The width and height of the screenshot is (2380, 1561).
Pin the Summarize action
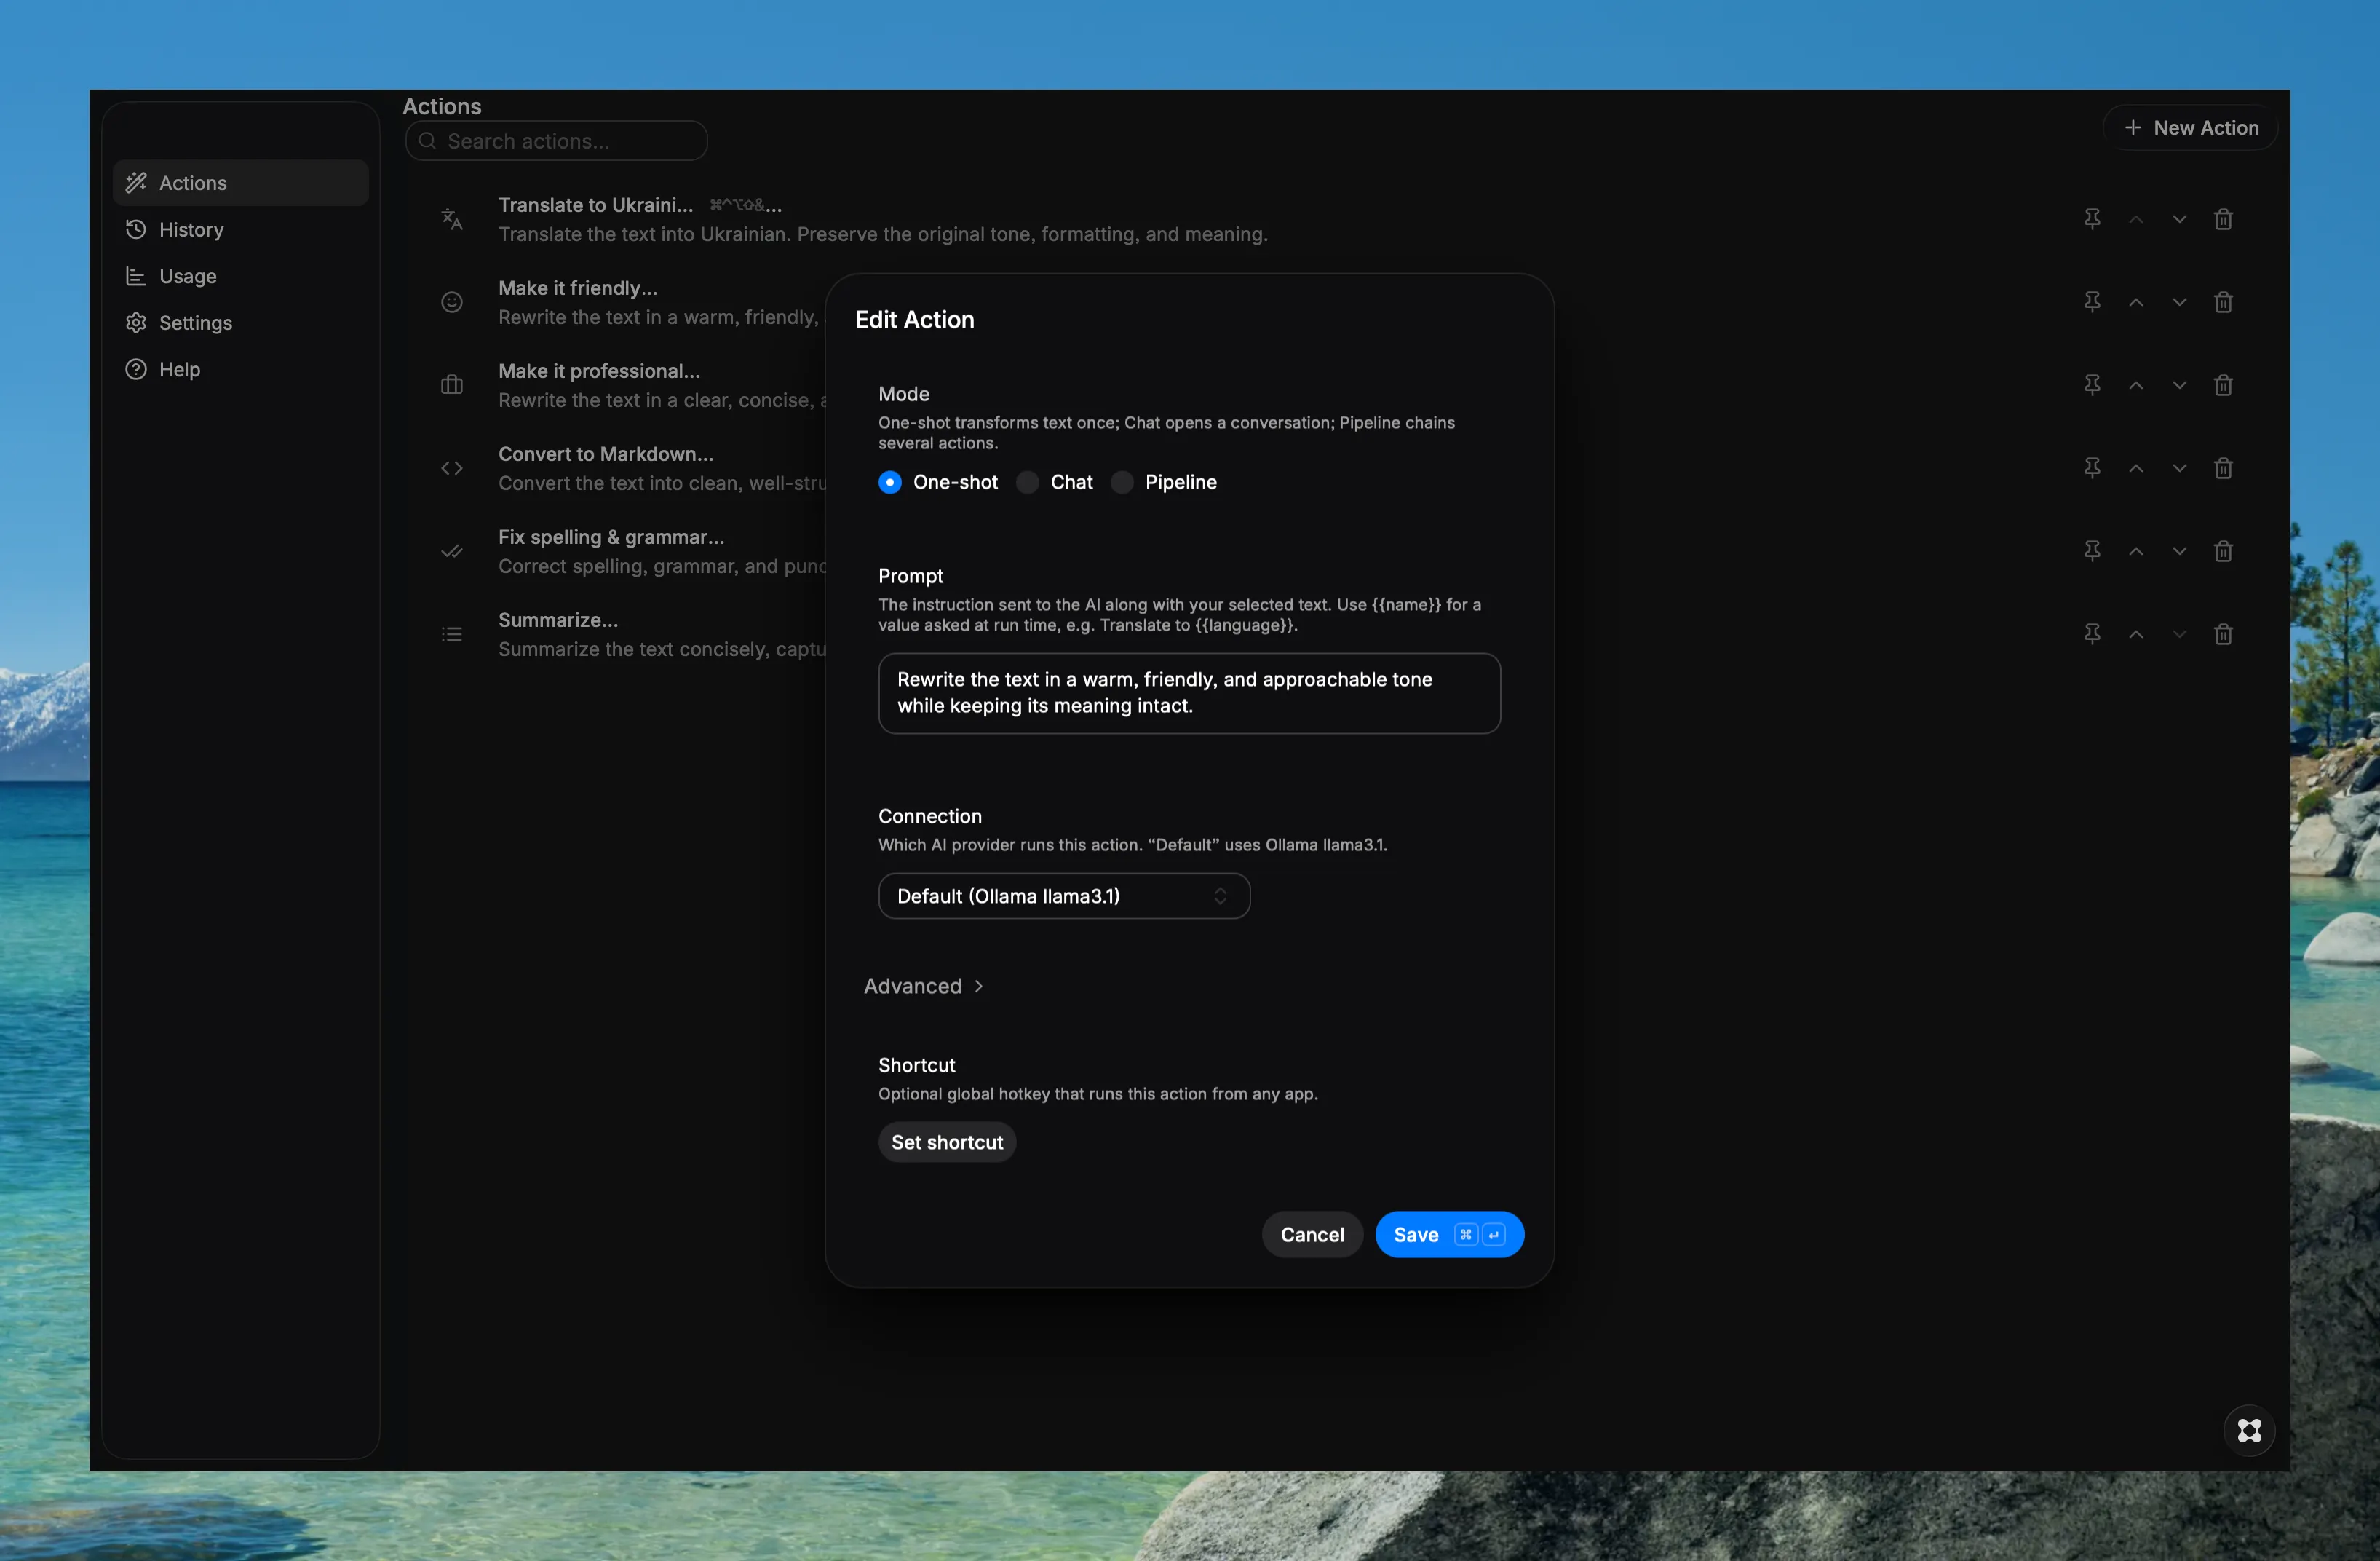pos(2092,634)
